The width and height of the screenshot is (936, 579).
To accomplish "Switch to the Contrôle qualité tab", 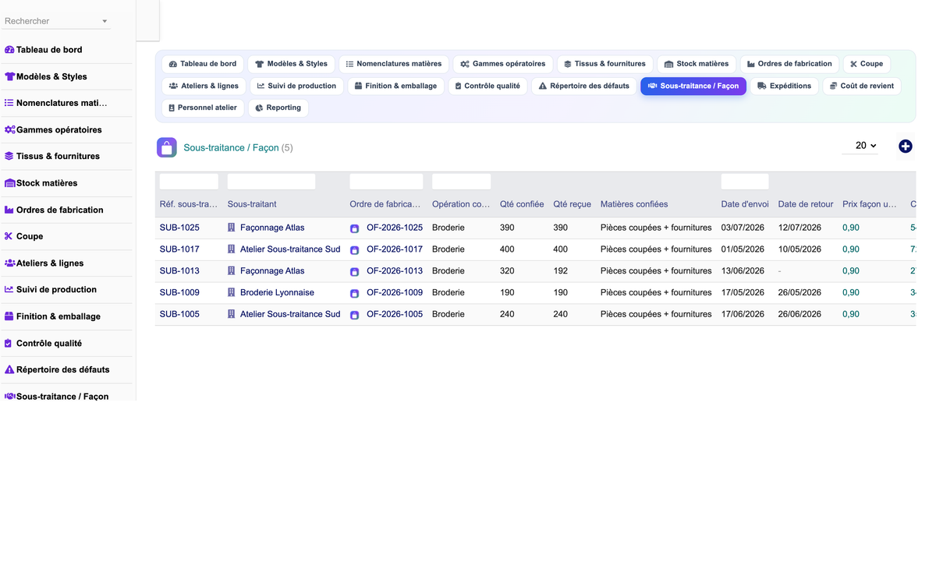I will point(487,86).
